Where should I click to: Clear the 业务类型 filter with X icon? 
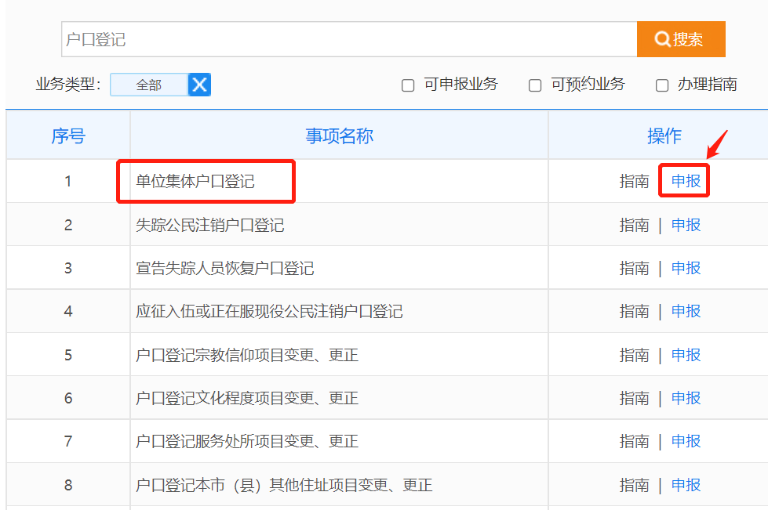[x=200, y=85]
